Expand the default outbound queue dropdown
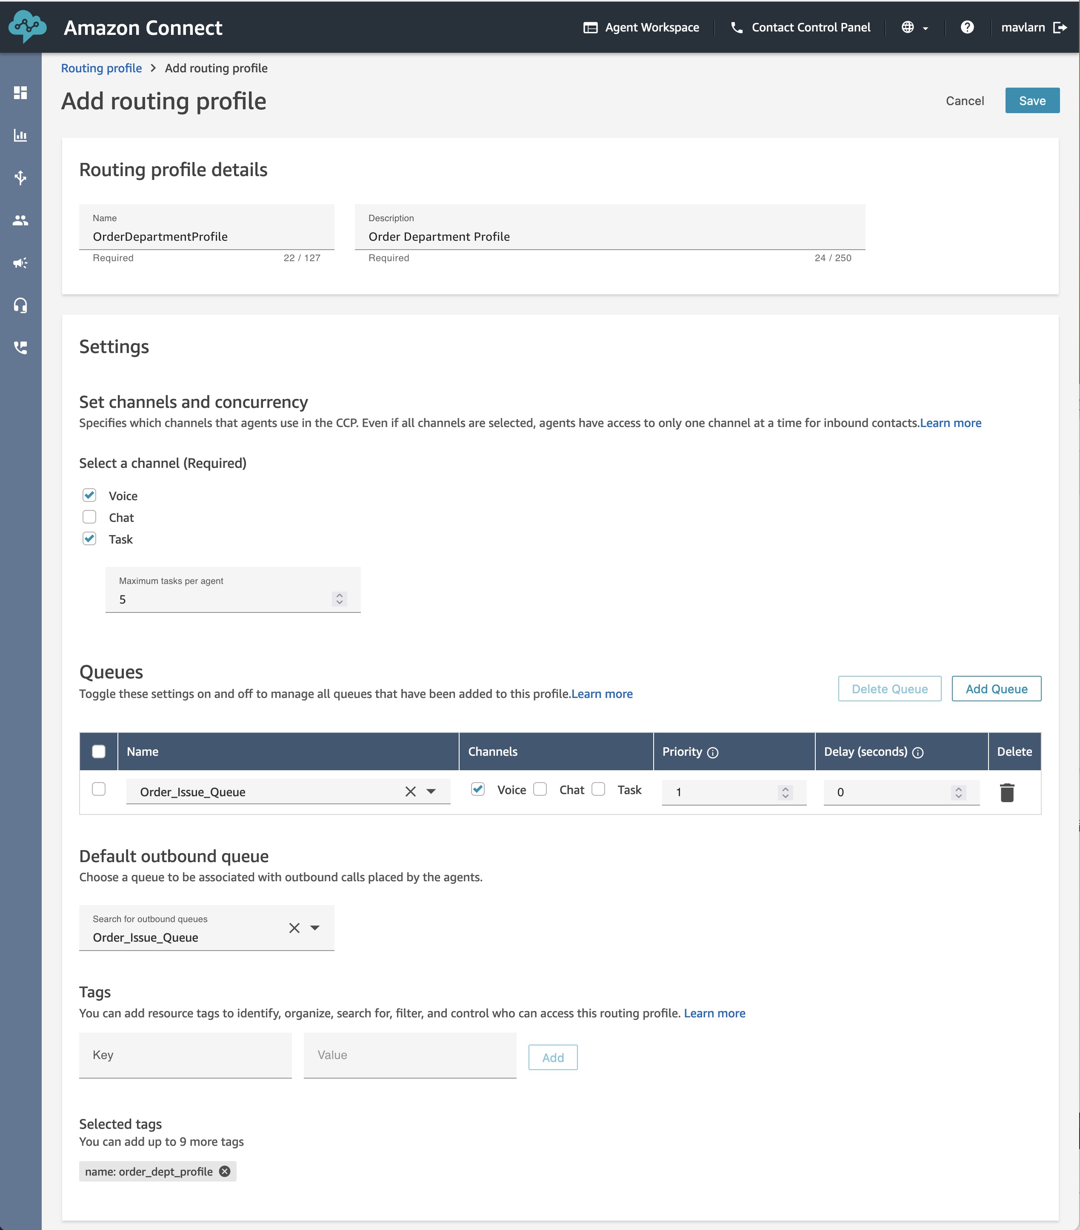The height and width of the screenshot is (1230, 1080). pos(315,928)
